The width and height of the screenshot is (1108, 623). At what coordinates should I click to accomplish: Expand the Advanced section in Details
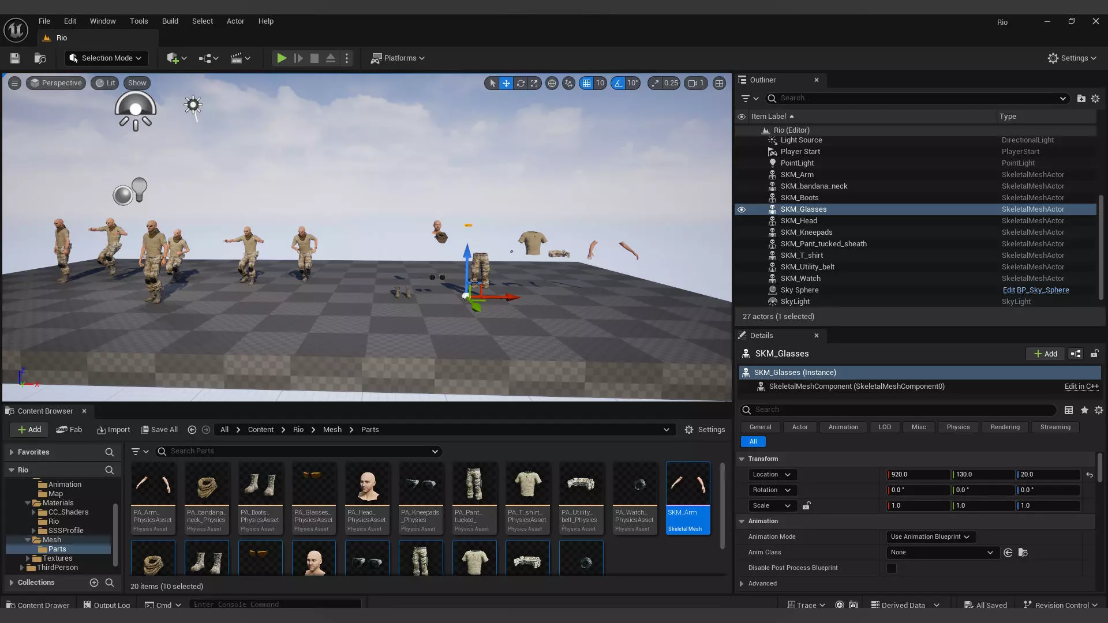tap(742, 584)
